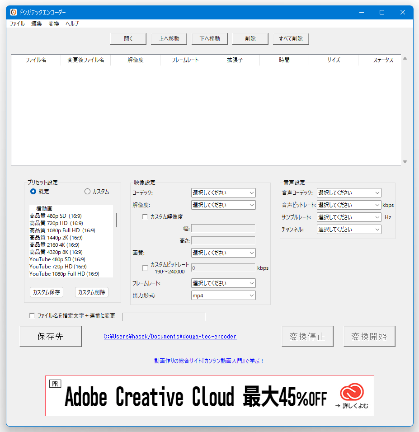Click the custom bitrate kbps input field
Screen dimensions: 419x432
point(223,268)
